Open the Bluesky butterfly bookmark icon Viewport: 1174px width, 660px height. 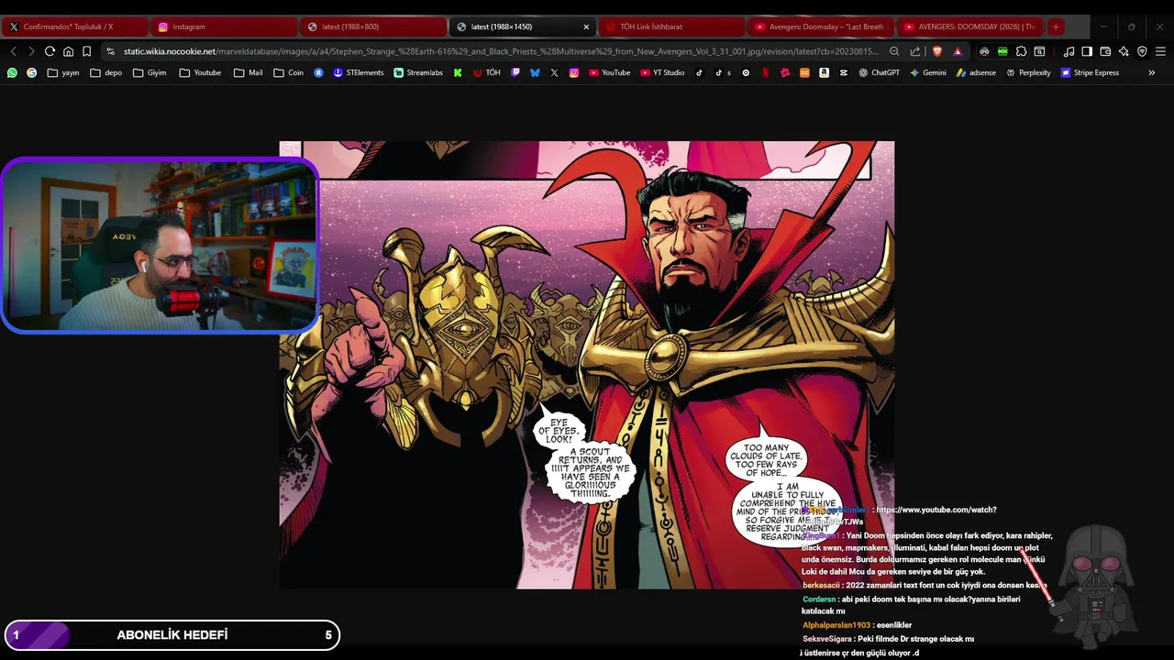(535, 72)
